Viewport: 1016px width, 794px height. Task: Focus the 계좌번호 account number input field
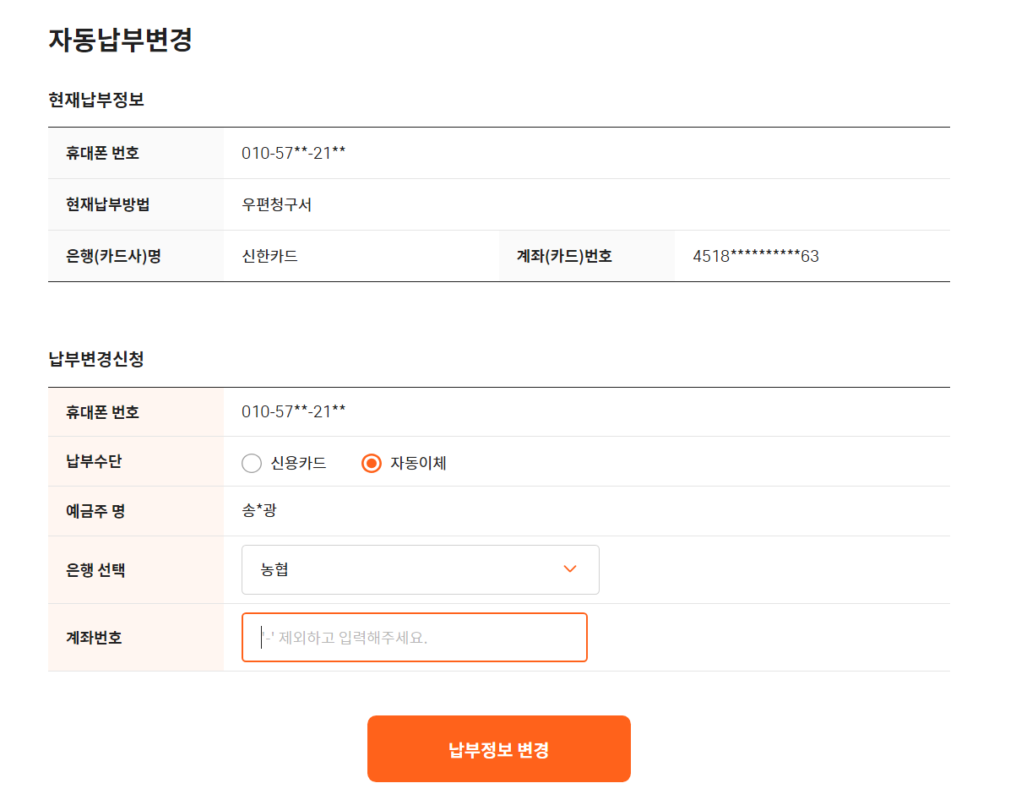[x=415, y=637]
